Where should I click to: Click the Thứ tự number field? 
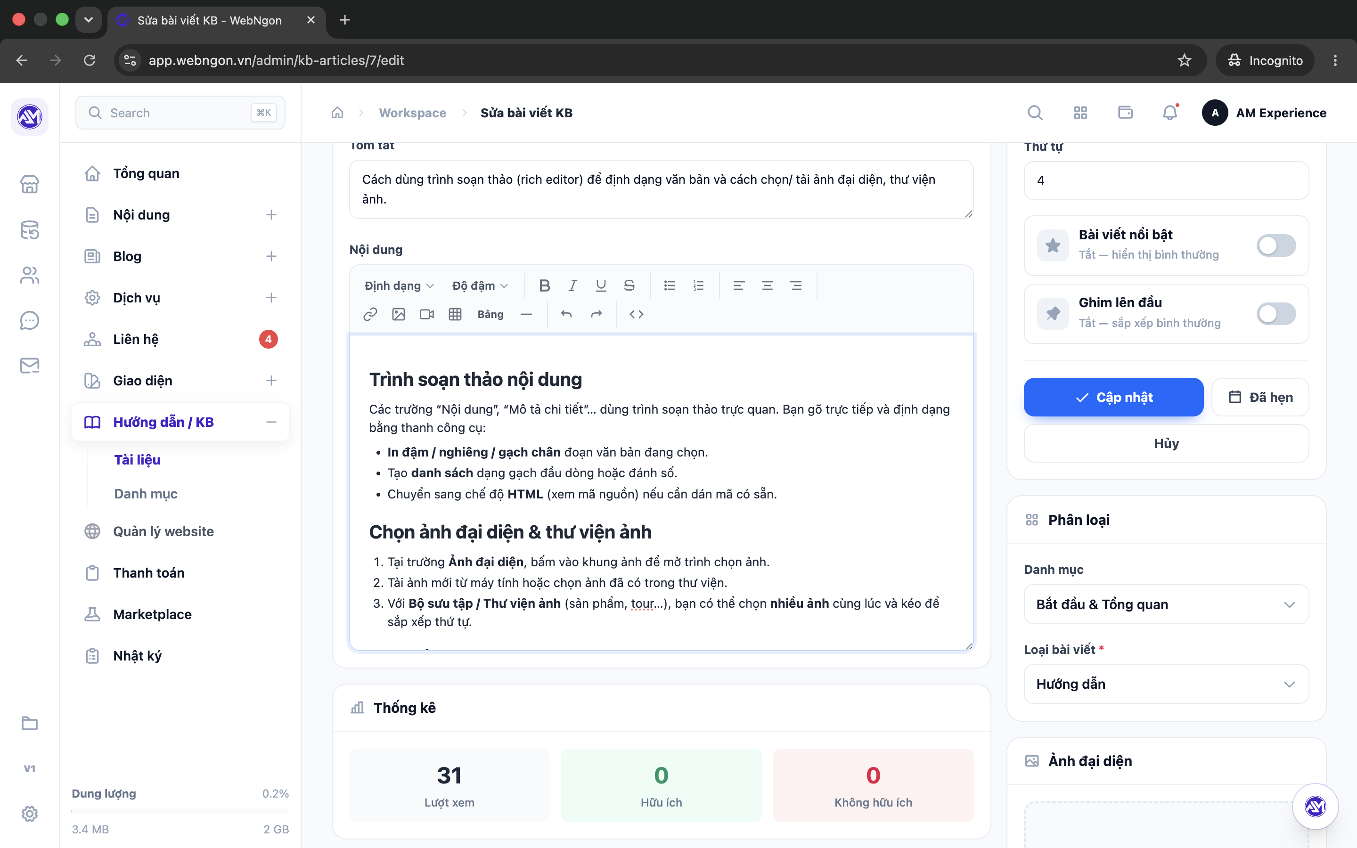click(x=1166, y=180)
